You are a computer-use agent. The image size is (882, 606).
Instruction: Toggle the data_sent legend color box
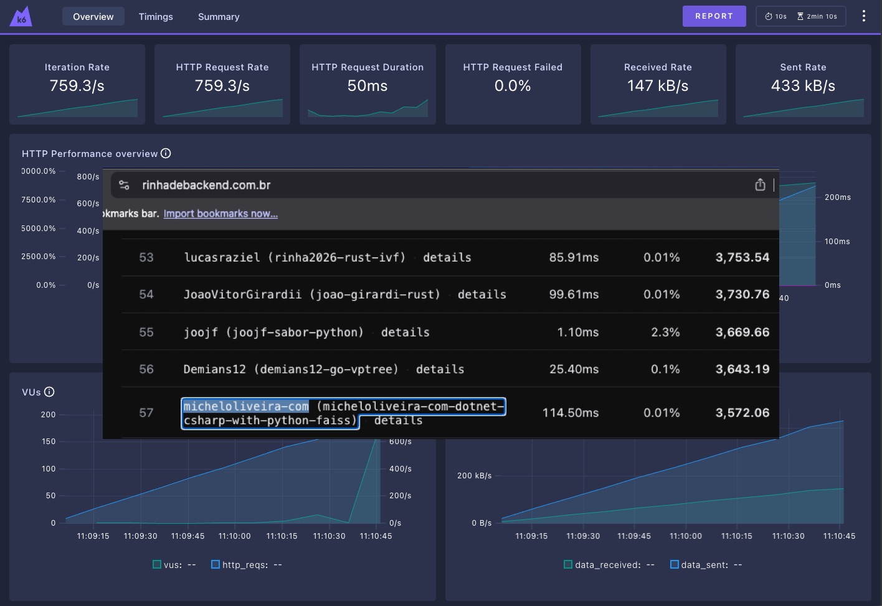675,565
